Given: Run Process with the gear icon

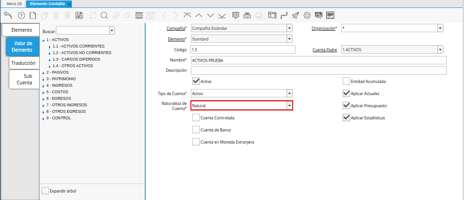Looking at the screenshot, I should pyautogui.click(x=307, y=15).
